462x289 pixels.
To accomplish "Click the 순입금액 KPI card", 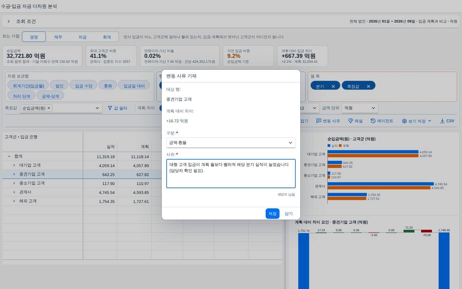I will [x=42, y=56].
